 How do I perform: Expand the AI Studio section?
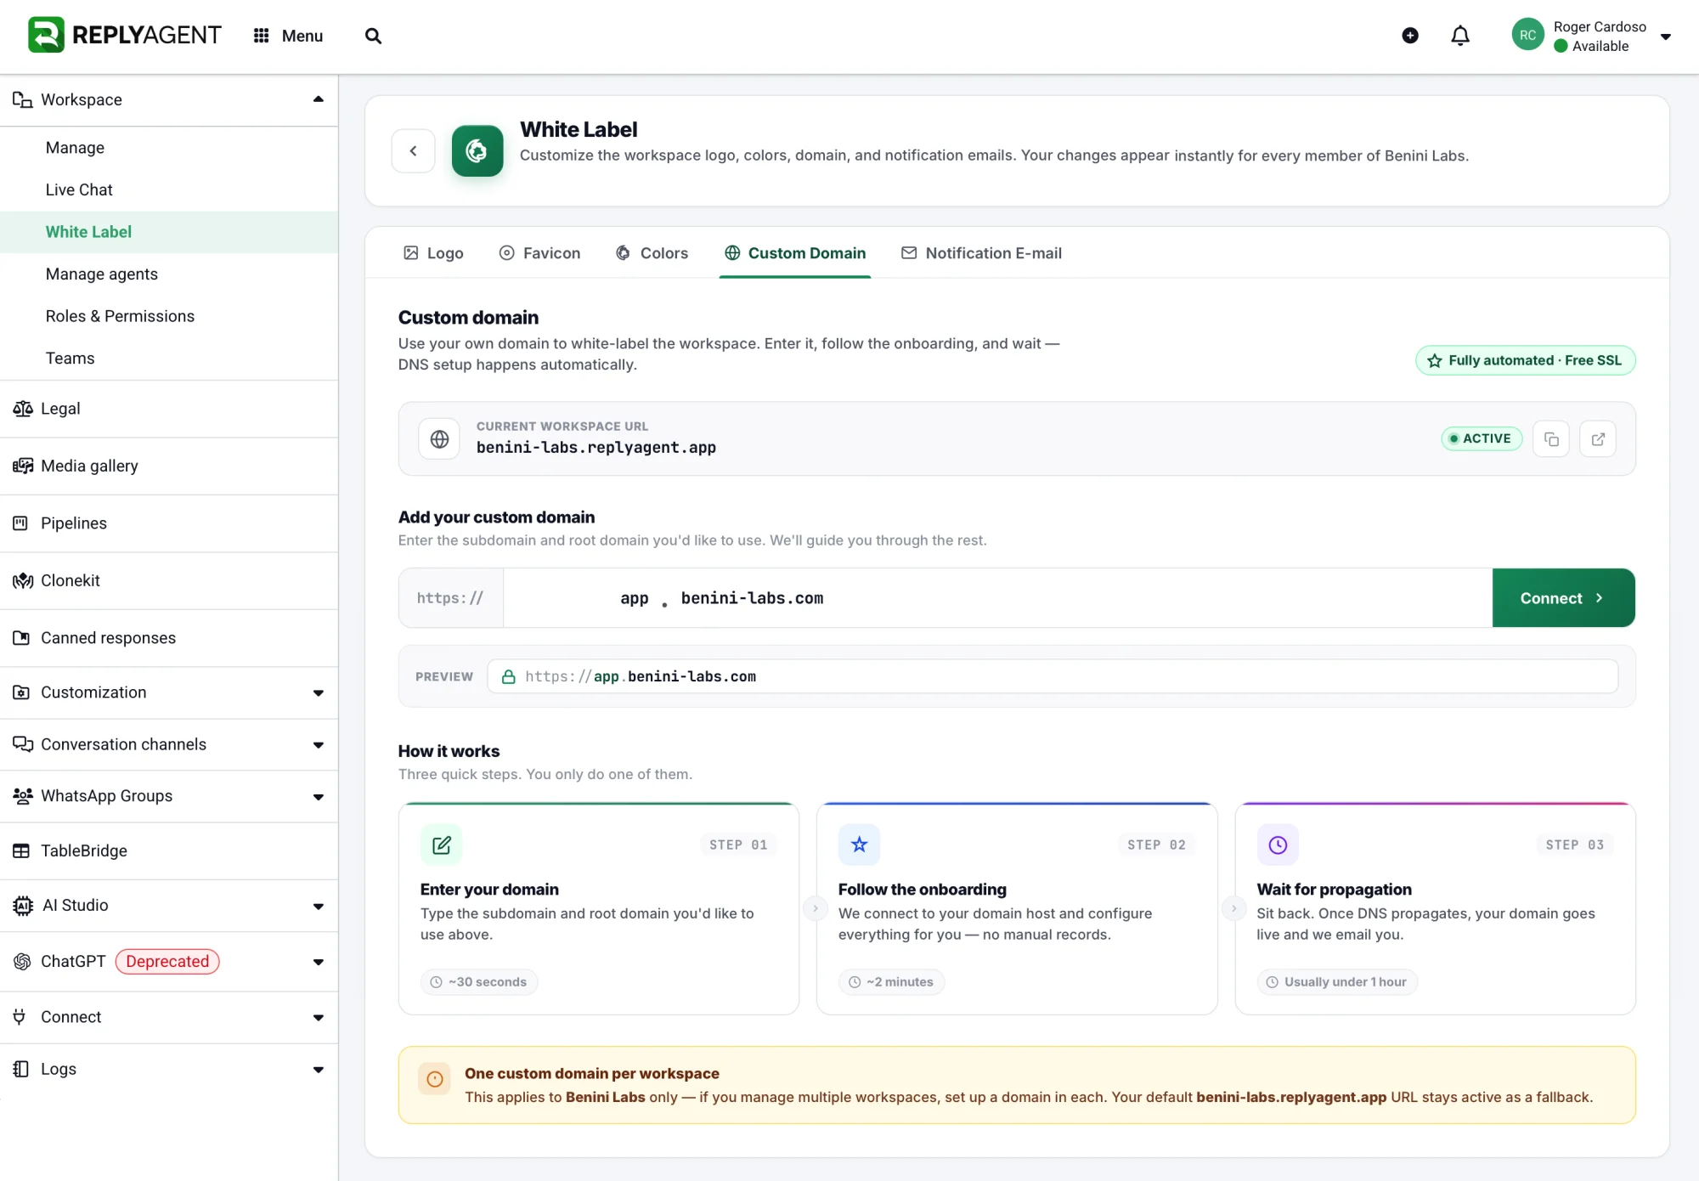click(318, 907)
